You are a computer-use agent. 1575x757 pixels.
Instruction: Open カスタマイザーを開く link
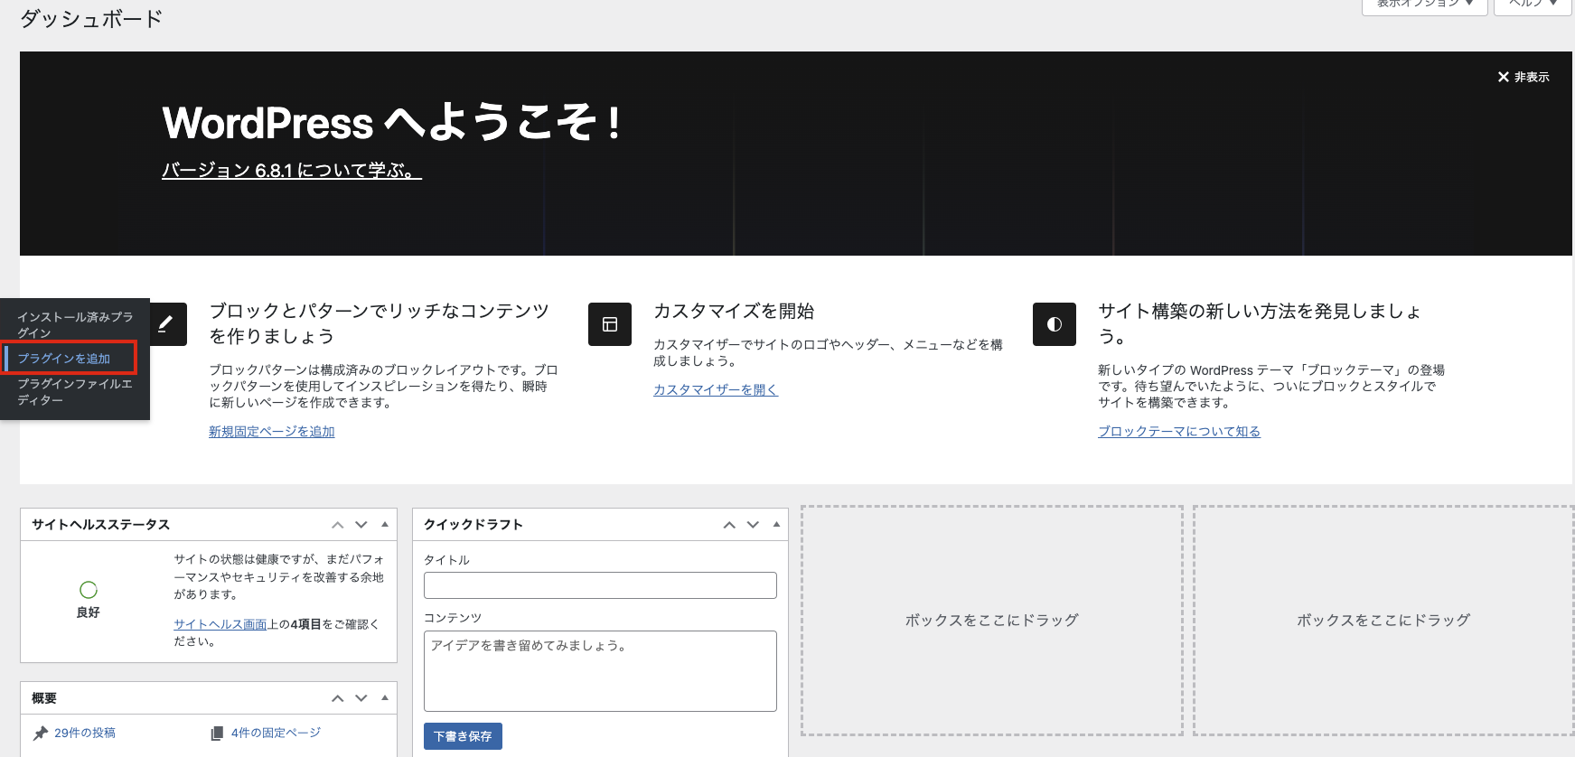click(716, 389)
